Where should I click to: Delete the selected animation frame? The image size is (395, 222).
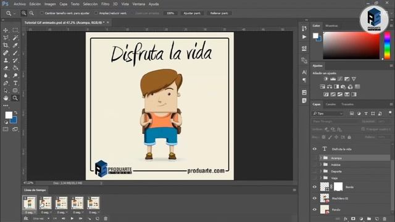[x=106, y=218]
